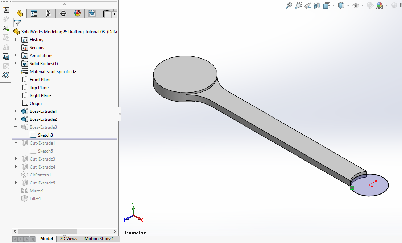Open the PropertyManager tab icon

(x=34, y=14)
